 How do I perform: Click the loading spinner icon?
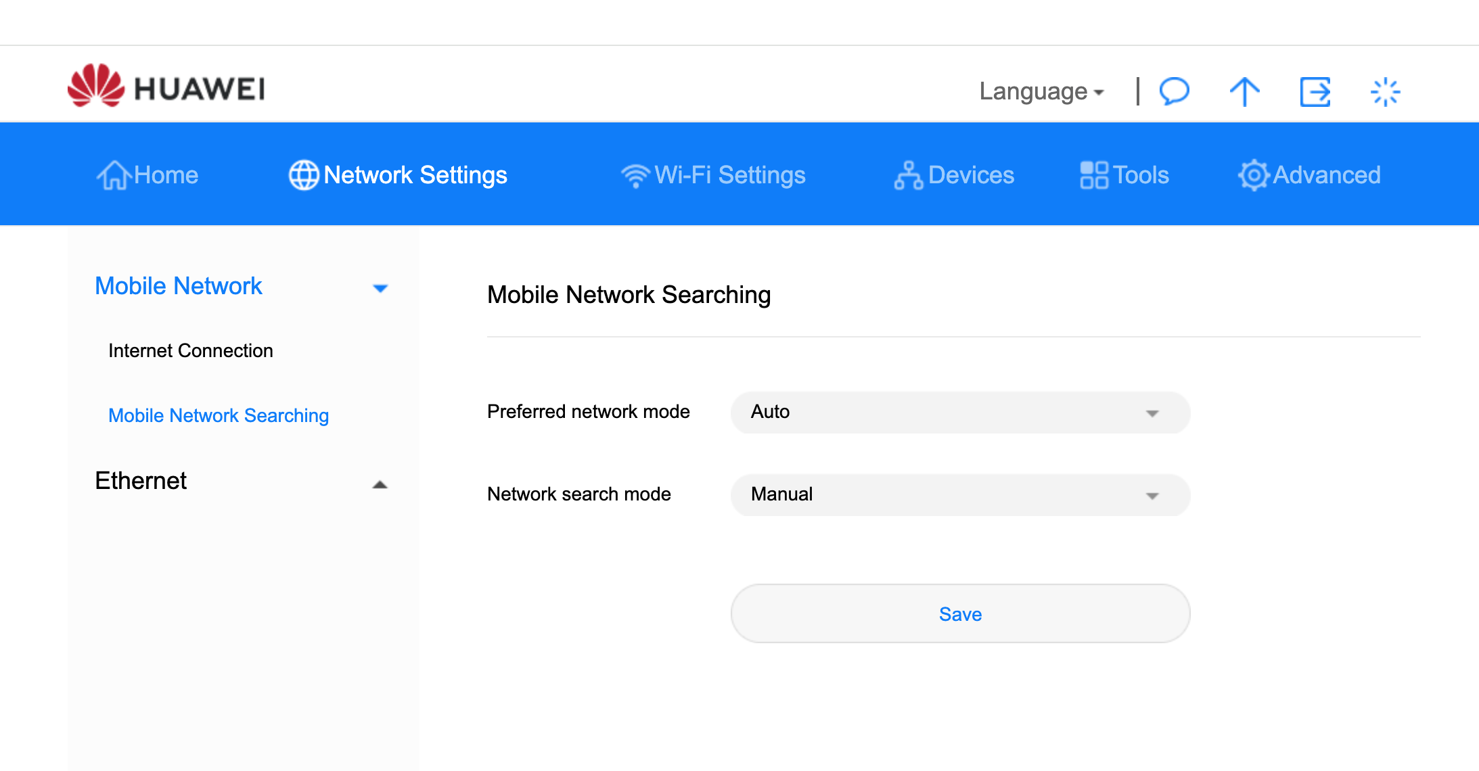tap(1385, 92)
